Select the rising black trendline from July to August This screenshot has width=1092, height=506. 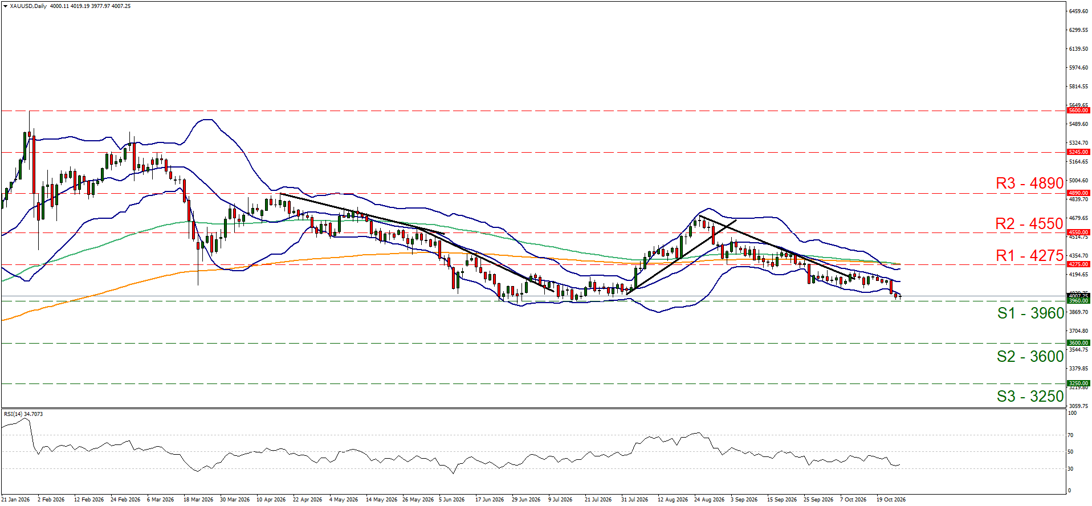[682, 256]
